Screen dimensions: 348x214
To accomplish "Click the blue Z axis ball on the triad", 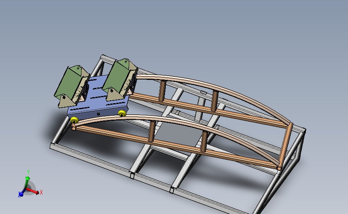I will click(x=21, y=194).
